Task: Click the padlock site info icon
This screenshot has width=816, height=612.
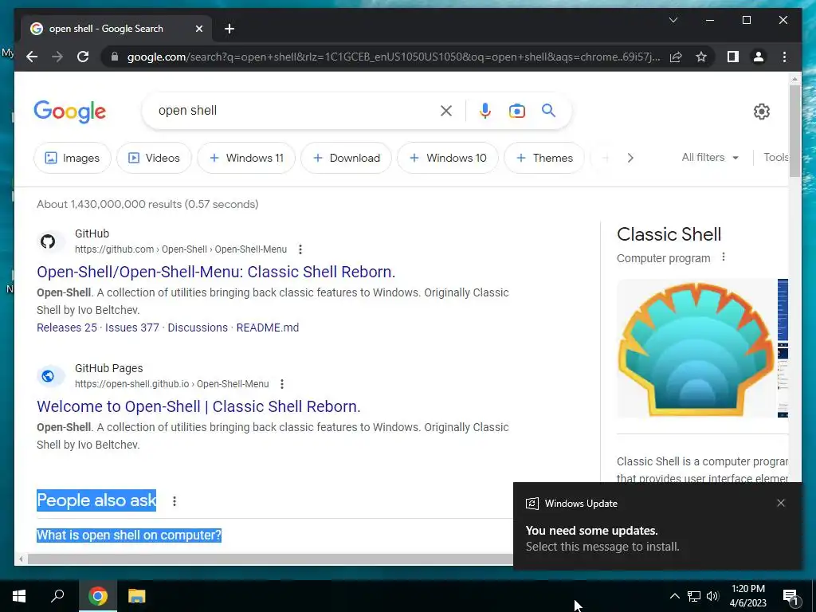Action: (115, 57)
